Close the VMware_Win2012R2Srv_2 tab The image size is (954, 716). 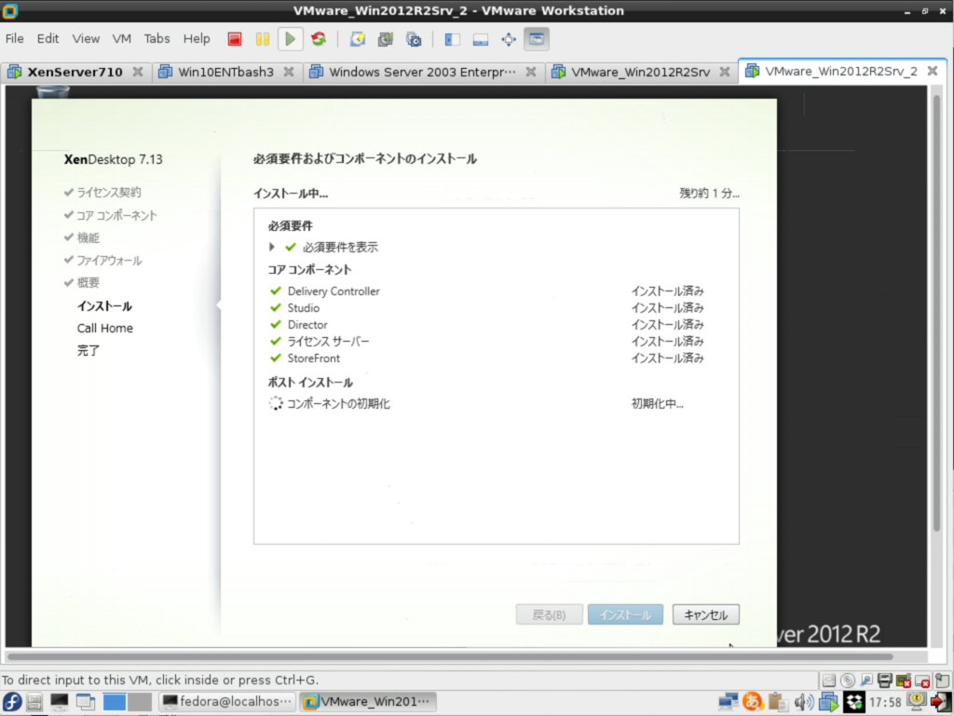click(933, 71)
